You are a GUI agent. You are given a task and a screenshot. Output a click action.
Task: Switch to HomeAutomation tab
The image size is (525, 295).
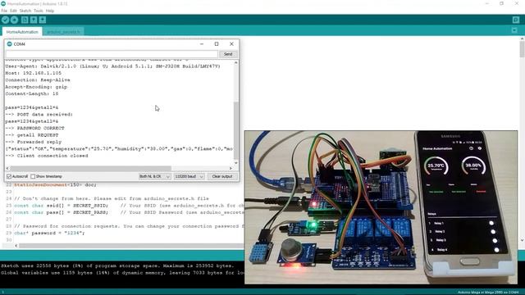point(22,32)
